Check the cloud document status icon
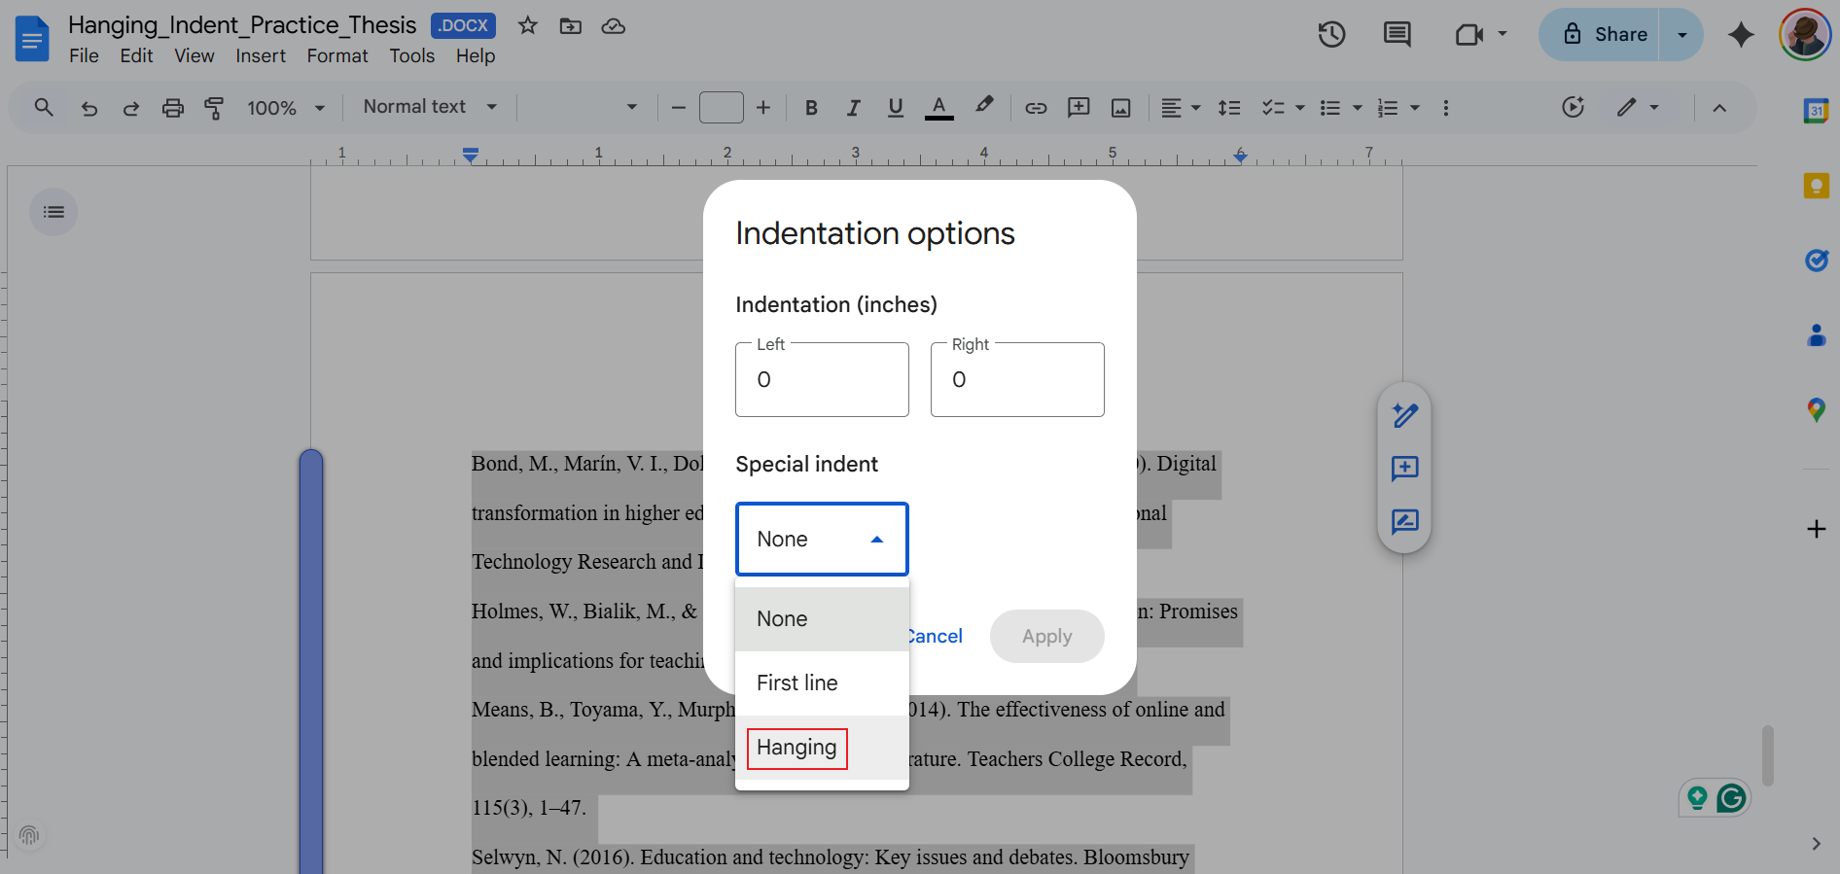The height and width of the screenshot is (874, 1840). (x=614, y=26)
